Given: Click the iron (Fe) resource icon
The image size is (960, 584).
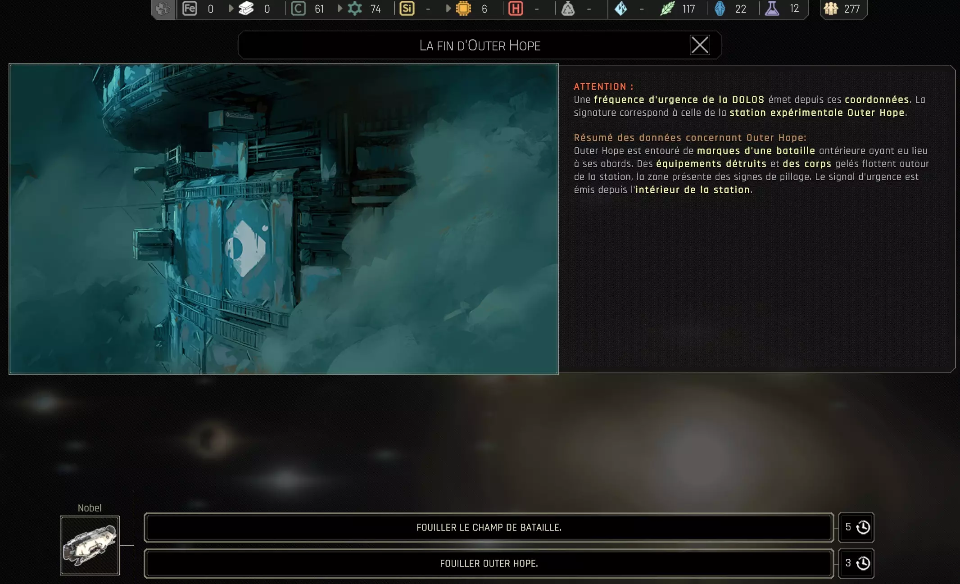Looking at the screenshot, I should point(190,9).
